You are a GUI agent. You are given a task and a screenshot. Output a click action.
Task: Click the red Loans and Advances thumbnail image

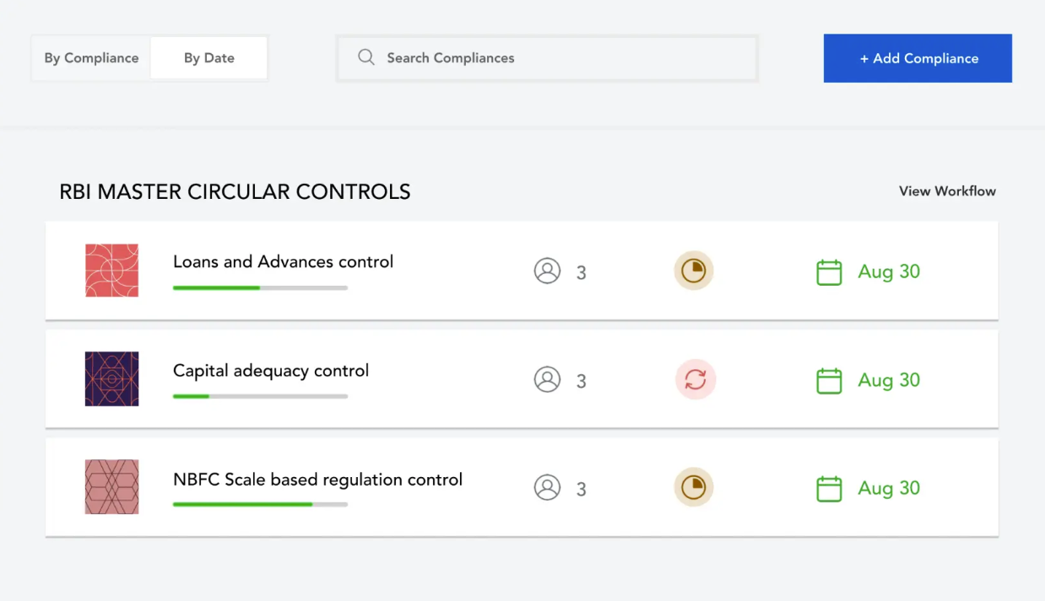click(x=111, y=270)
